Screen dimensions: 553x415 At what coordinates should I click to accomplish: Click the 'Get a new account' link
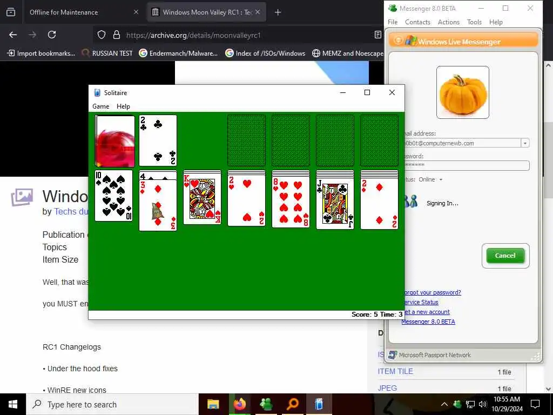point(427,312)
